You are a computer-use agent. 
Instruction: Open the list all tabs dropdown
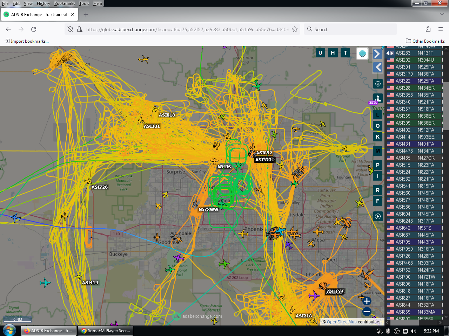(442, 14)
